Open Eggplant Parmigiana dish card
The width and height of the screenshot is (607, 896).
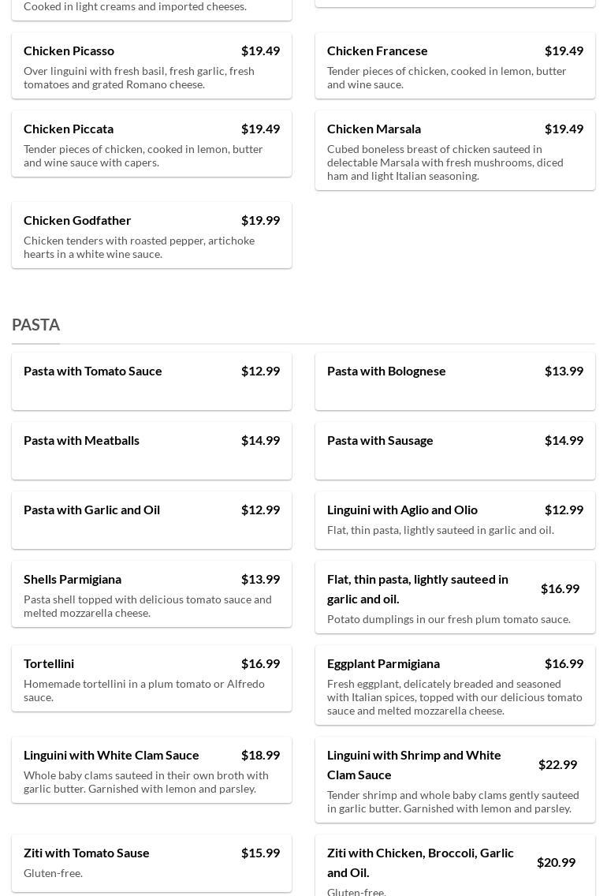click(455, 685)
